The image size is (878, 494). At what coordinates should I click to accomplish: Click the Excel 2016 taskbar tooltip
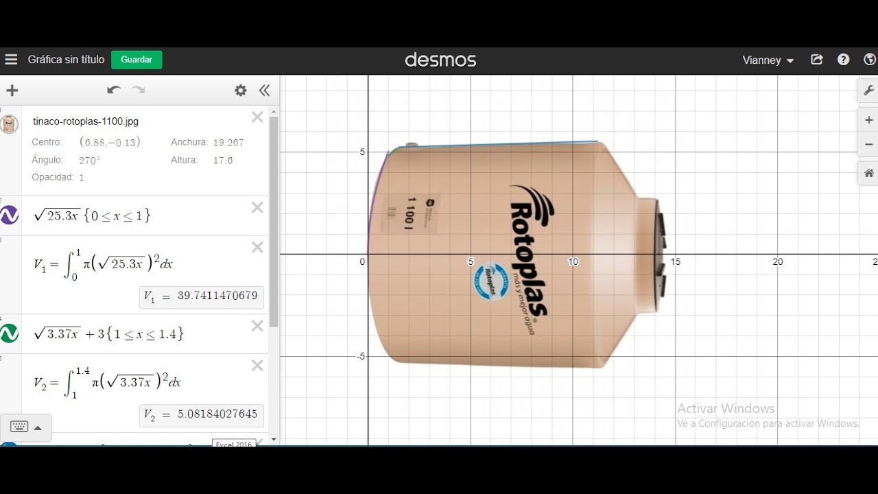click(234, 443)
